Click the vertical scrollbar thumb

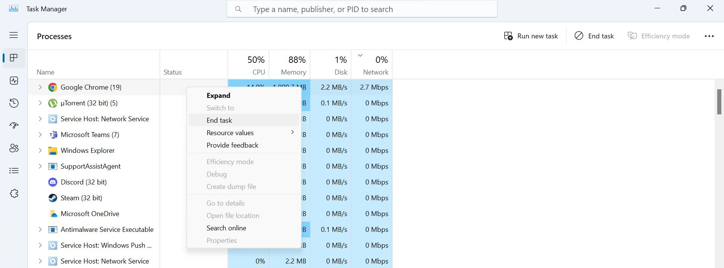(719, 102)
